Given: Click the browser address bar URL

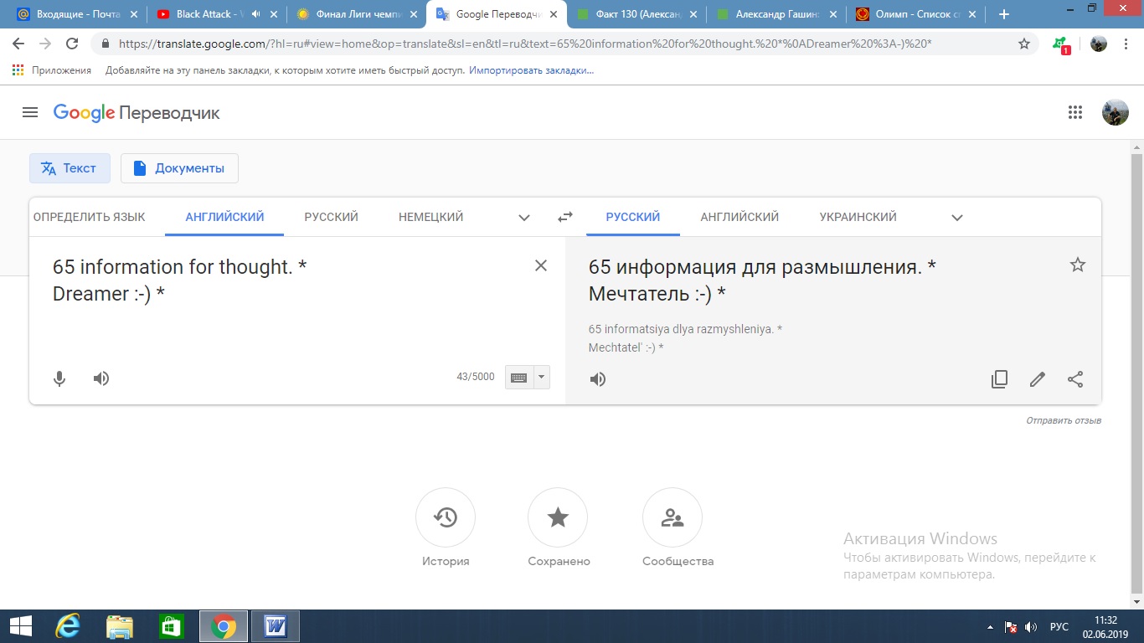Looking at the screenshot, I should (526, 44).
